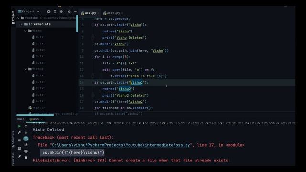Close the oss2.py editor tab
The image size is (306, 172).
click(122, 13)
